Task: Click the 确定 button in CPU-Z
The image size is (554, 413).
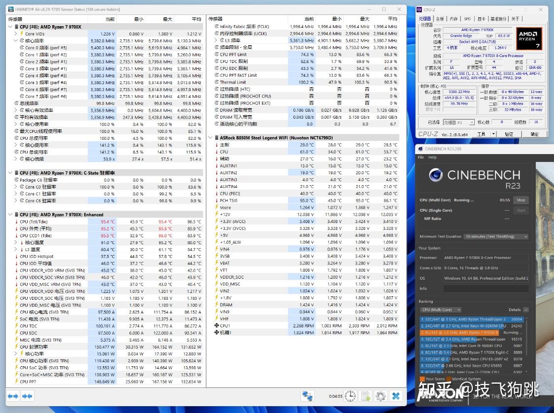Action: pyautogui.click(x=535, y=134)
